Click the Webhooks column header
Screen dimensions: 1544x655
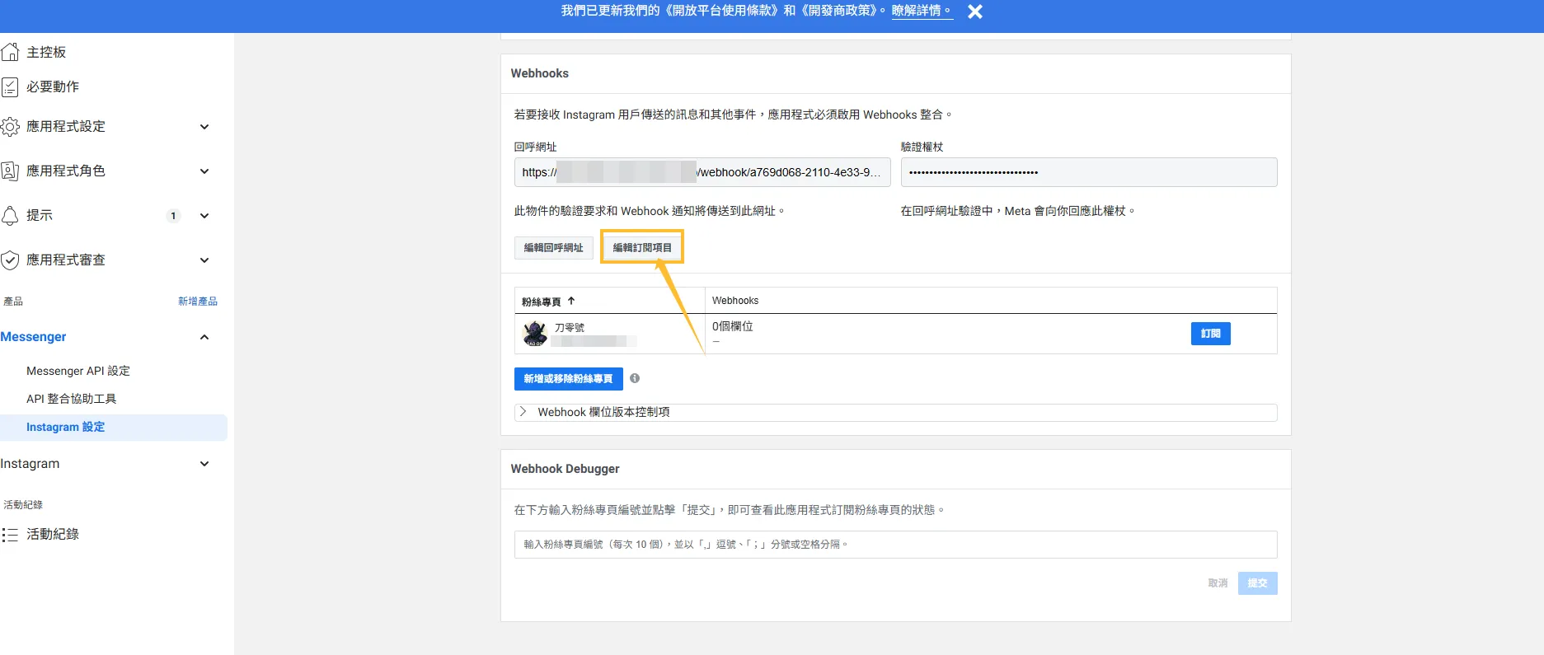[x=735, y=301]
